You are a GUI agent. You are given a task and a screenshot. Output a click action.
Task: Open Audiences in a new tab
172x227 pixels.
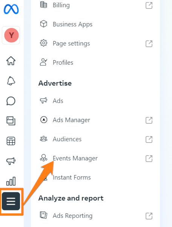click(x=149, y=139)
